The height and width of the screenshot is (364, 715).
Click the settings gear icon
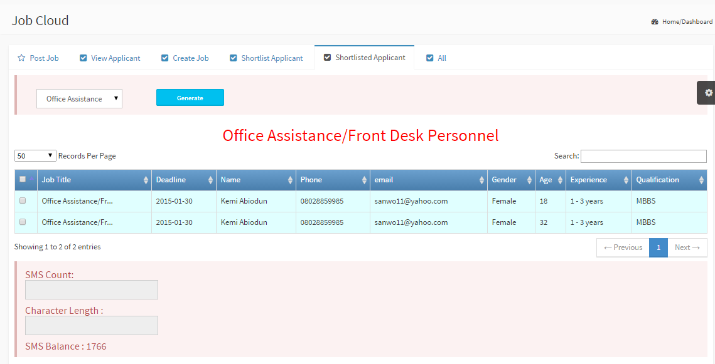pos(708,93)
